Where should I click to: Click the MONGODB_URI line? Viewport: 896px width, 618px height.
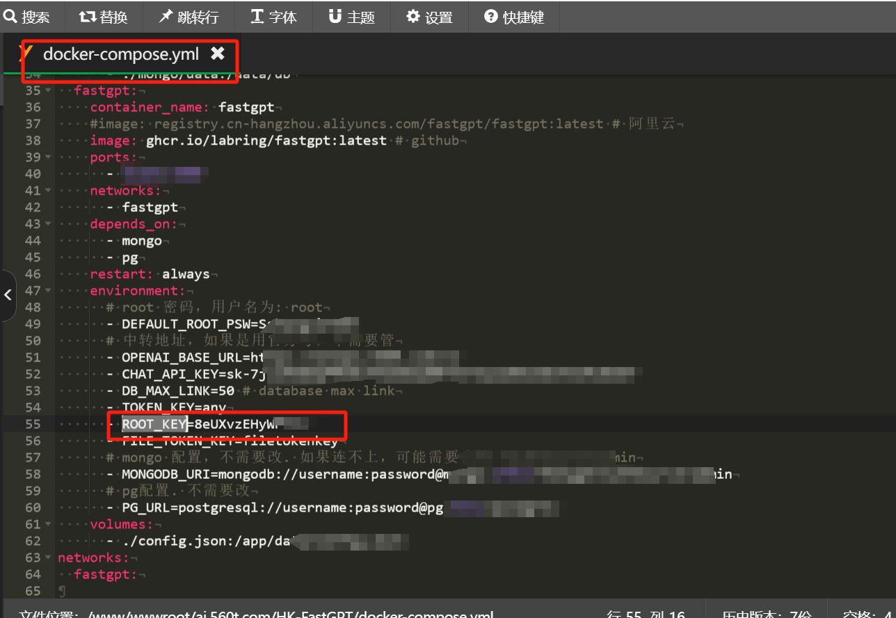(x=419, y=474)
